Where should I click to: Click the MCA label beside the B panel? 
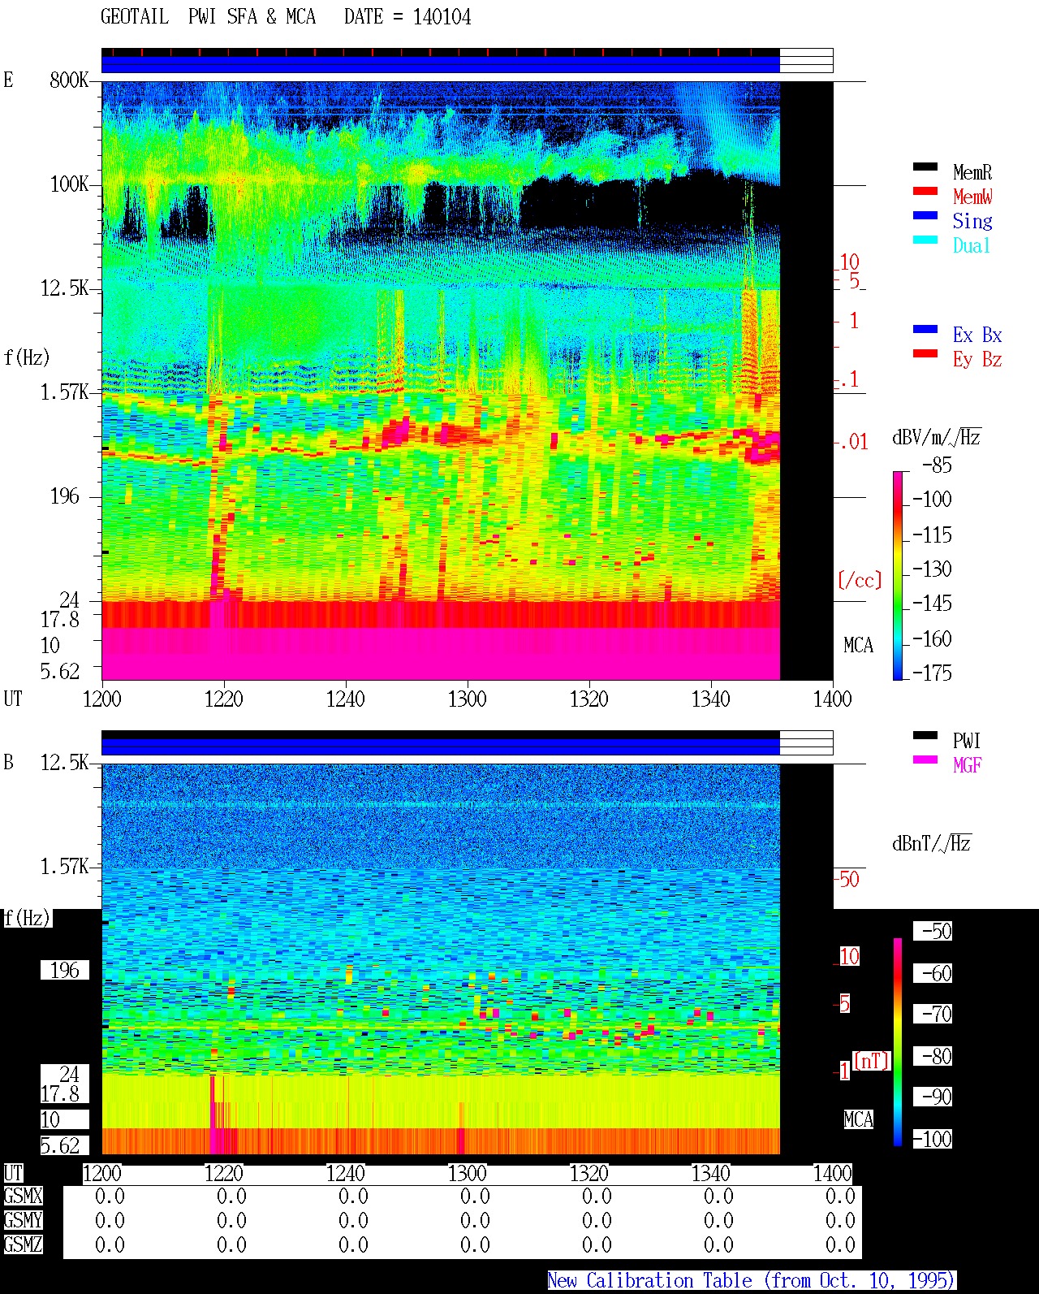pos(859,1119)
